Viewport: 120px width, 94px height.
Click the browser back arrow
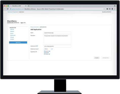coord(5,9)
